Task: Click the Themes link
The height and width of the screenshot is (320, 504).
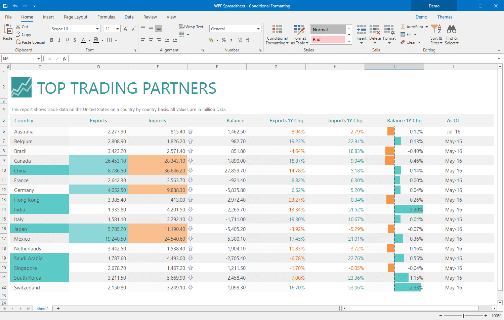Action: click(445, 17)
